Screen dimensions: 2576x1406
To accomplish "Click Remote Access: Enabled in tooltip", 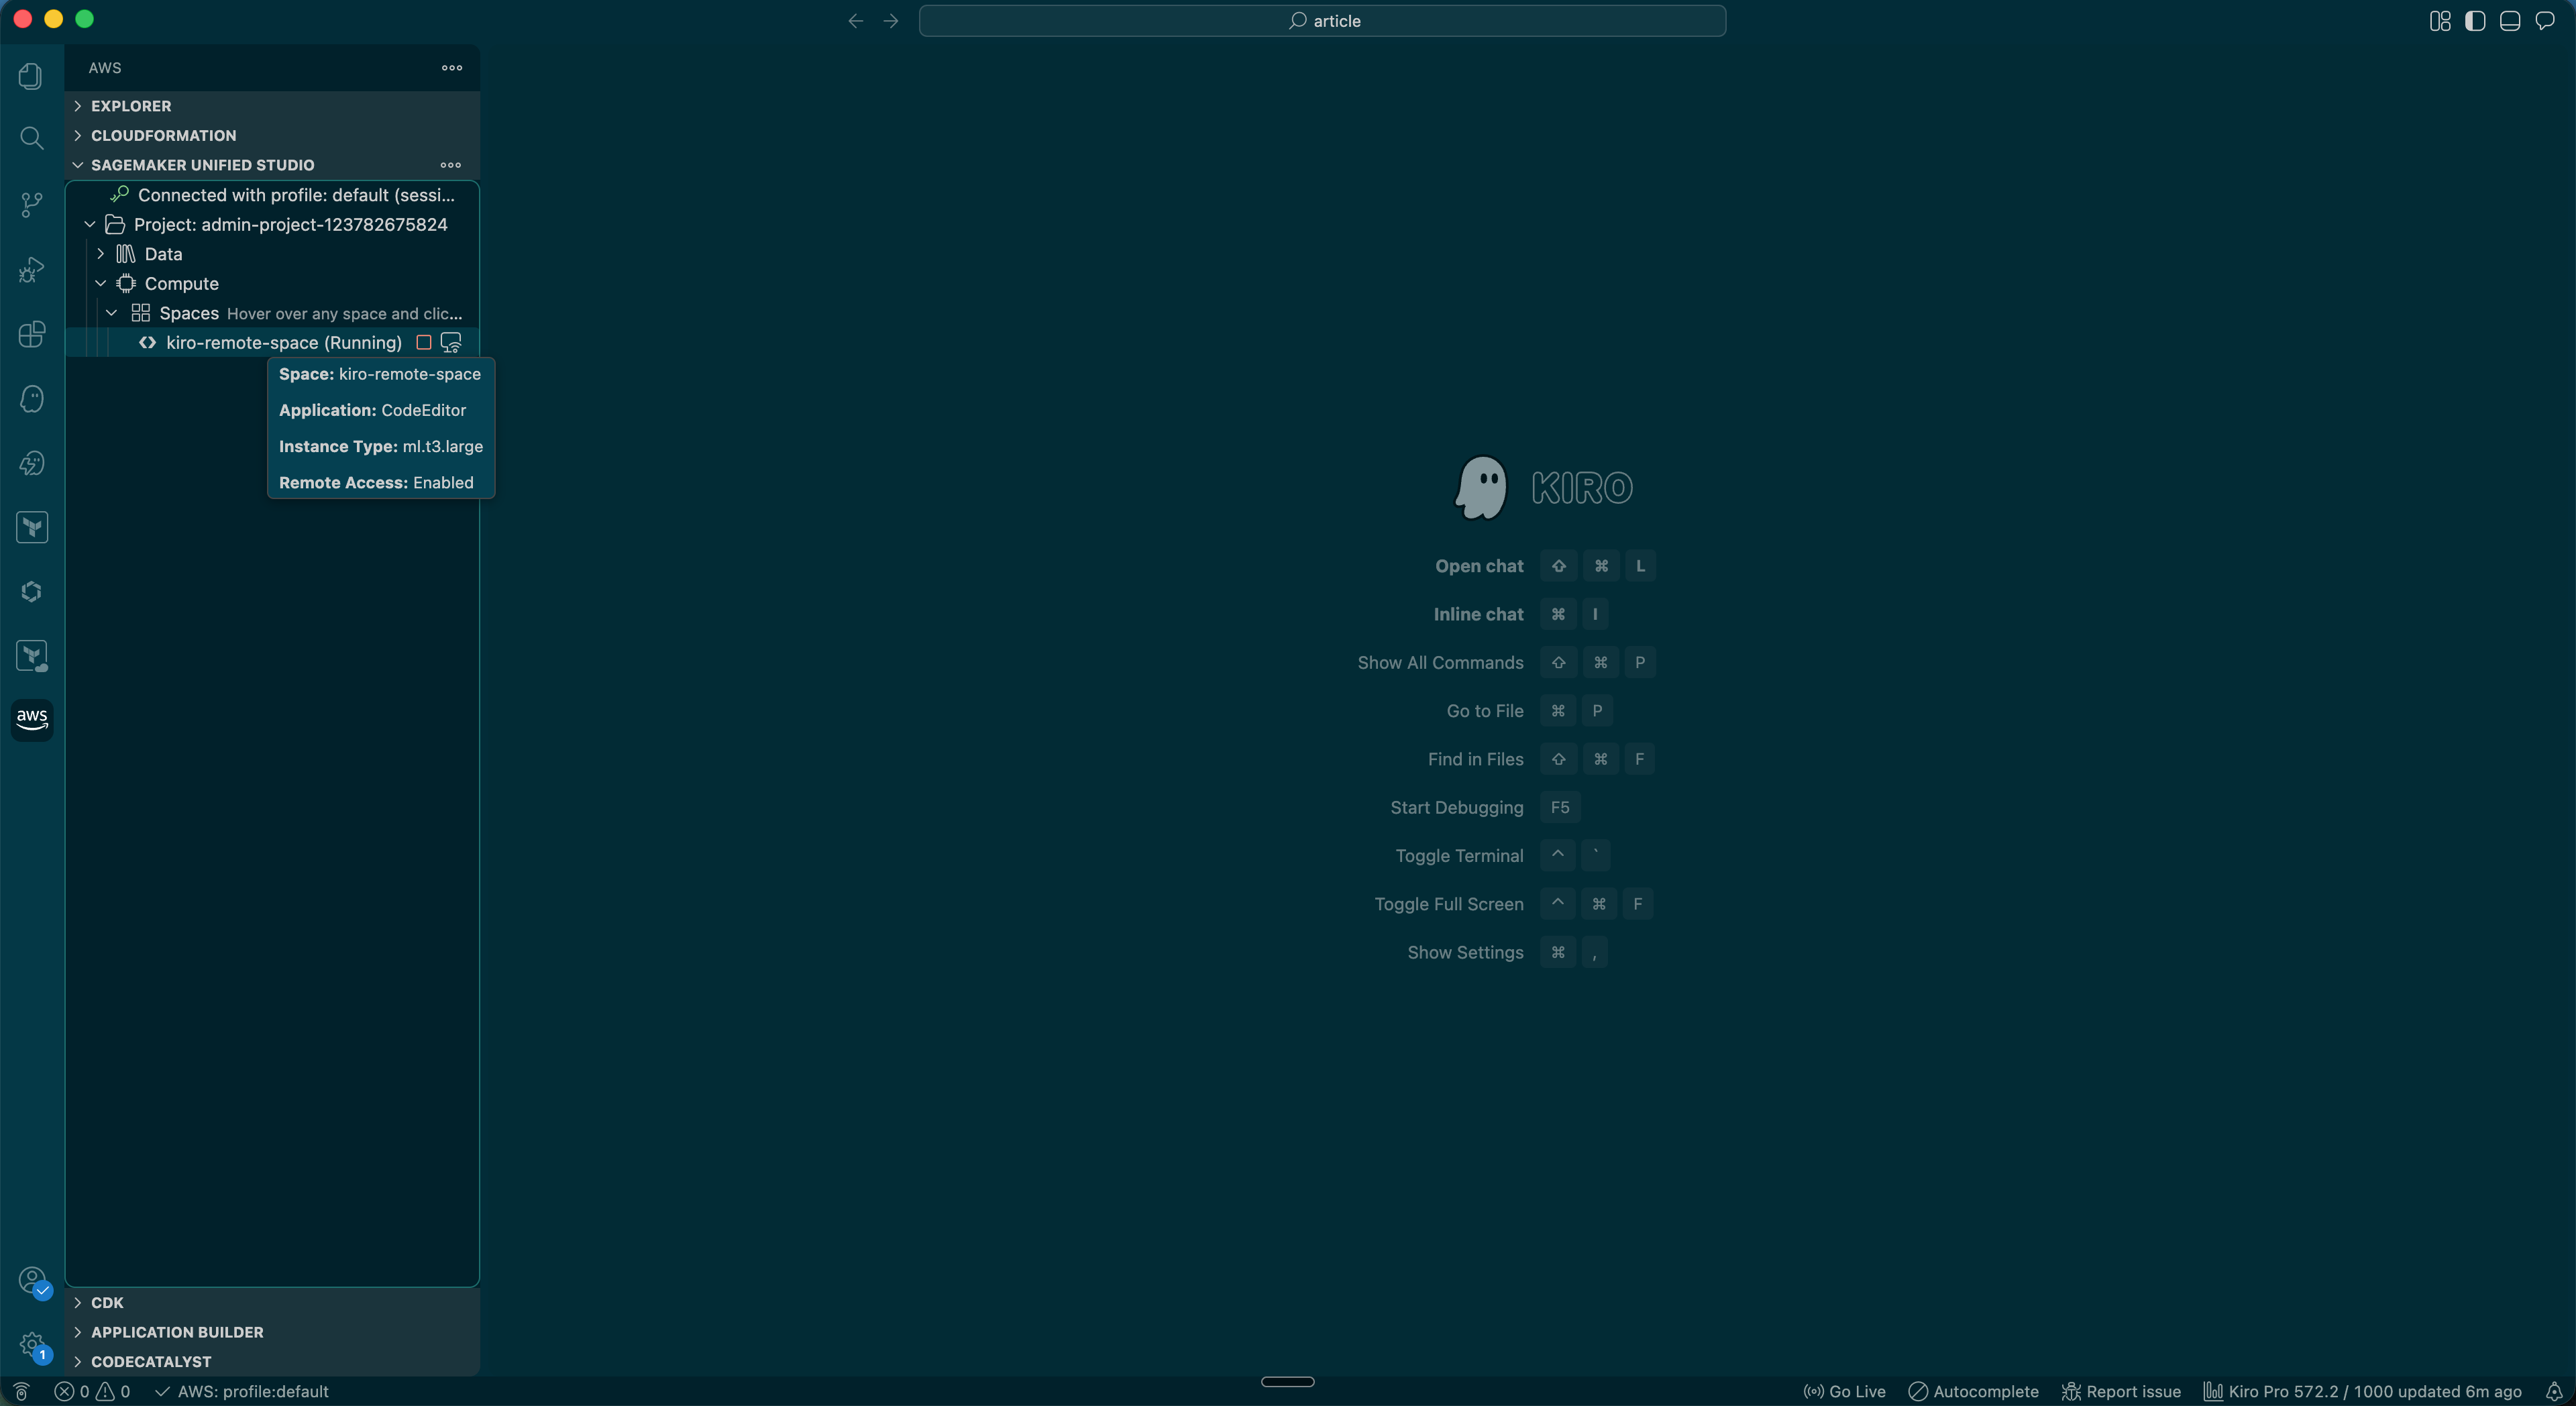I will click(376, 483).
